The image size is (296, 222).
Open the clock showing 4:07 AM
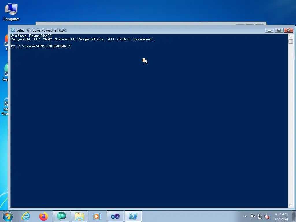[281, 217]
